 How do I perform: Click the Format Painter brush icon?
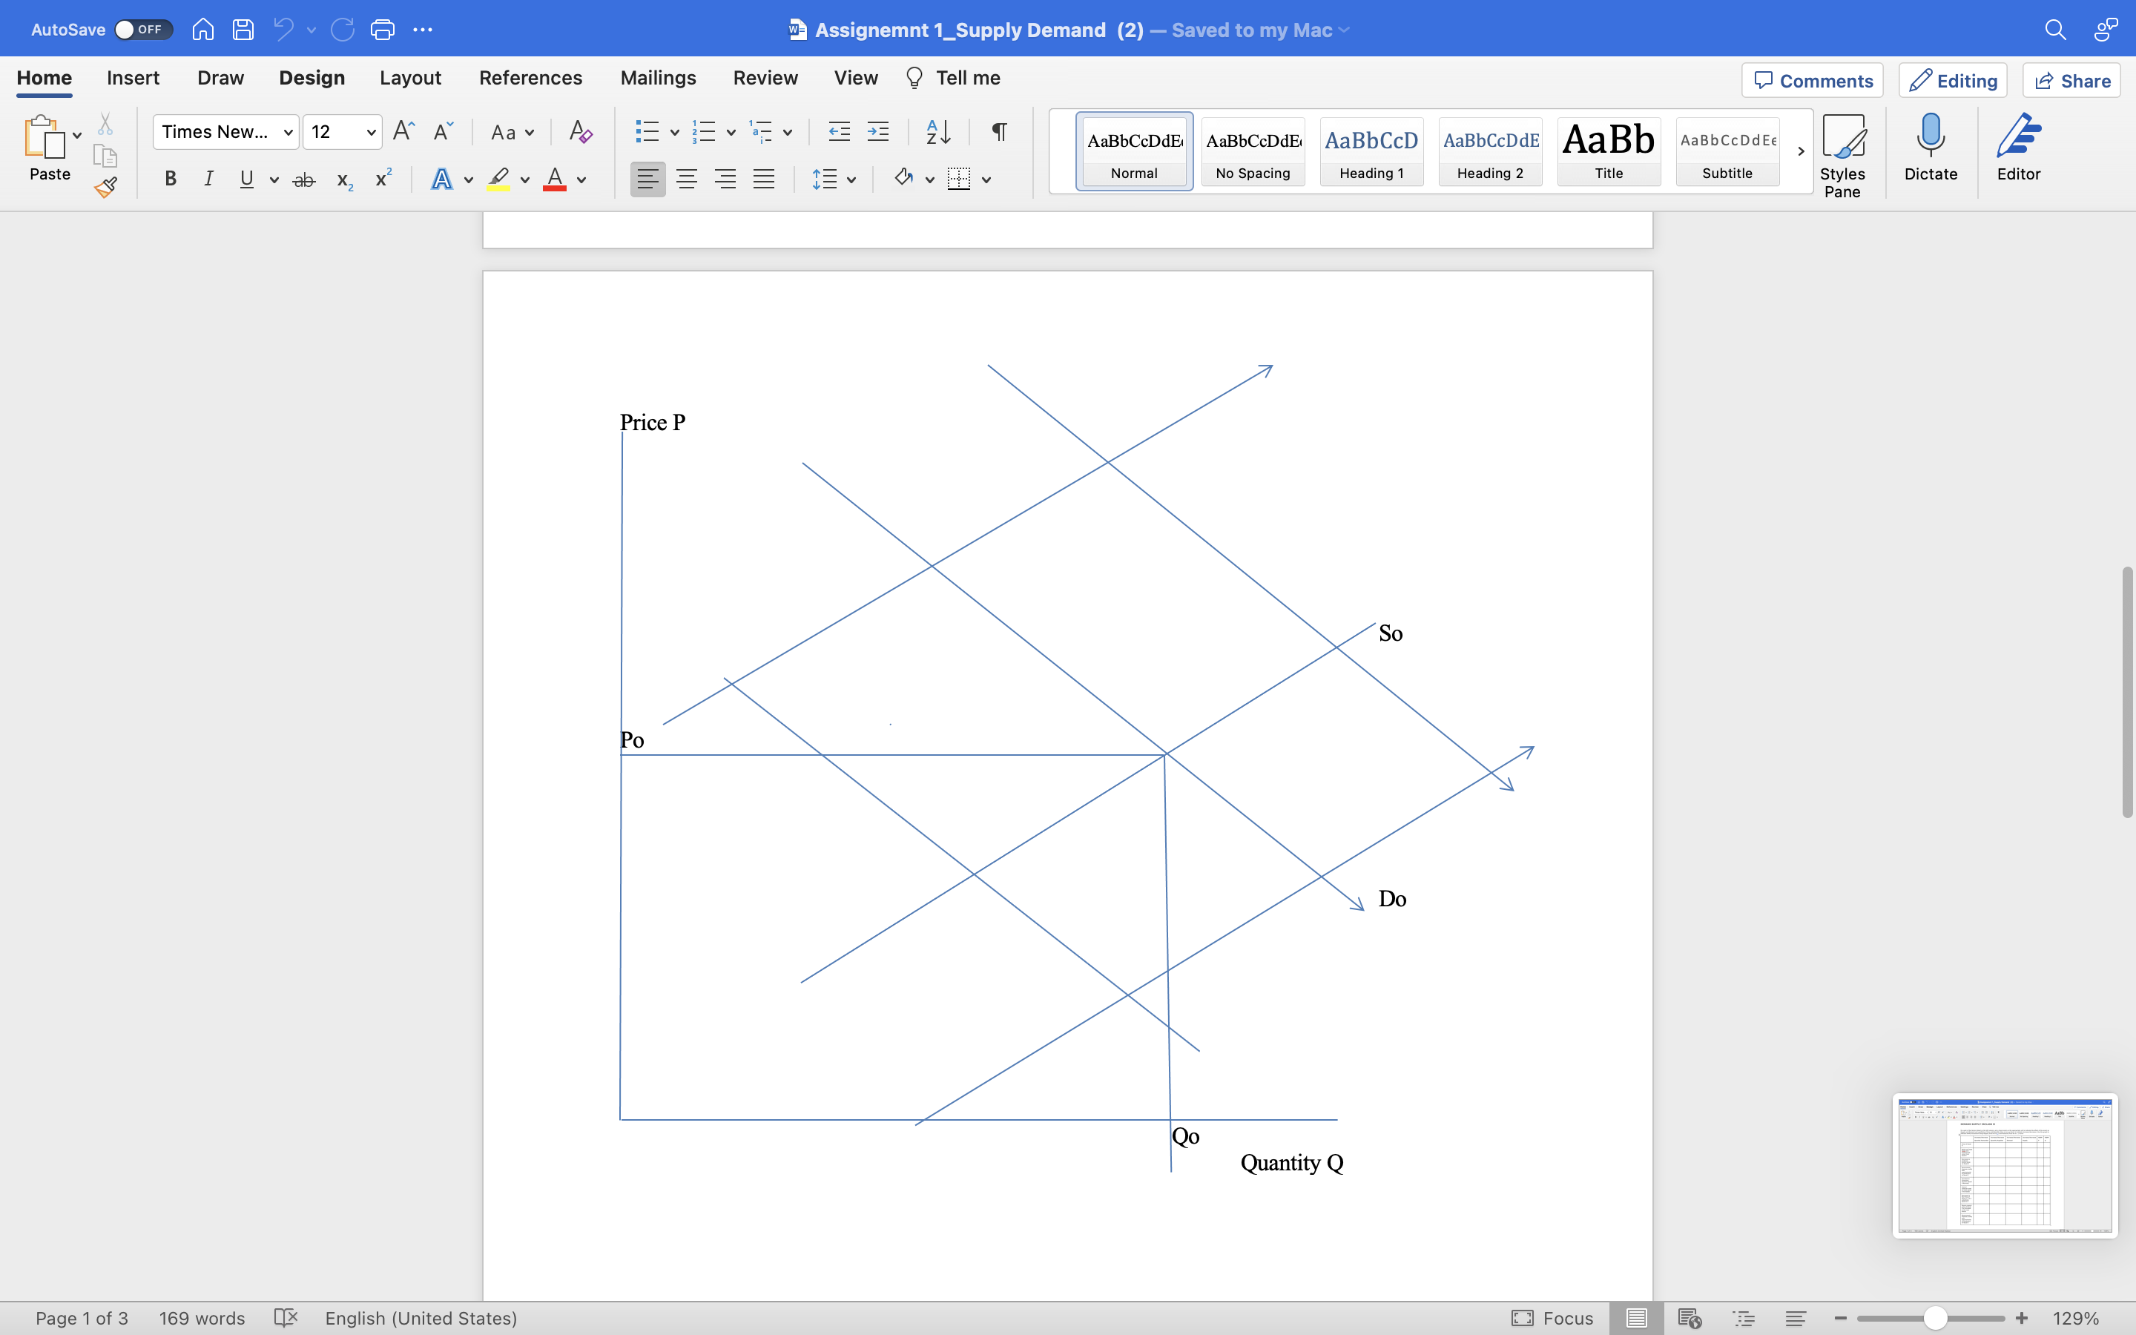pyautogui.click(x=106, y=187)
